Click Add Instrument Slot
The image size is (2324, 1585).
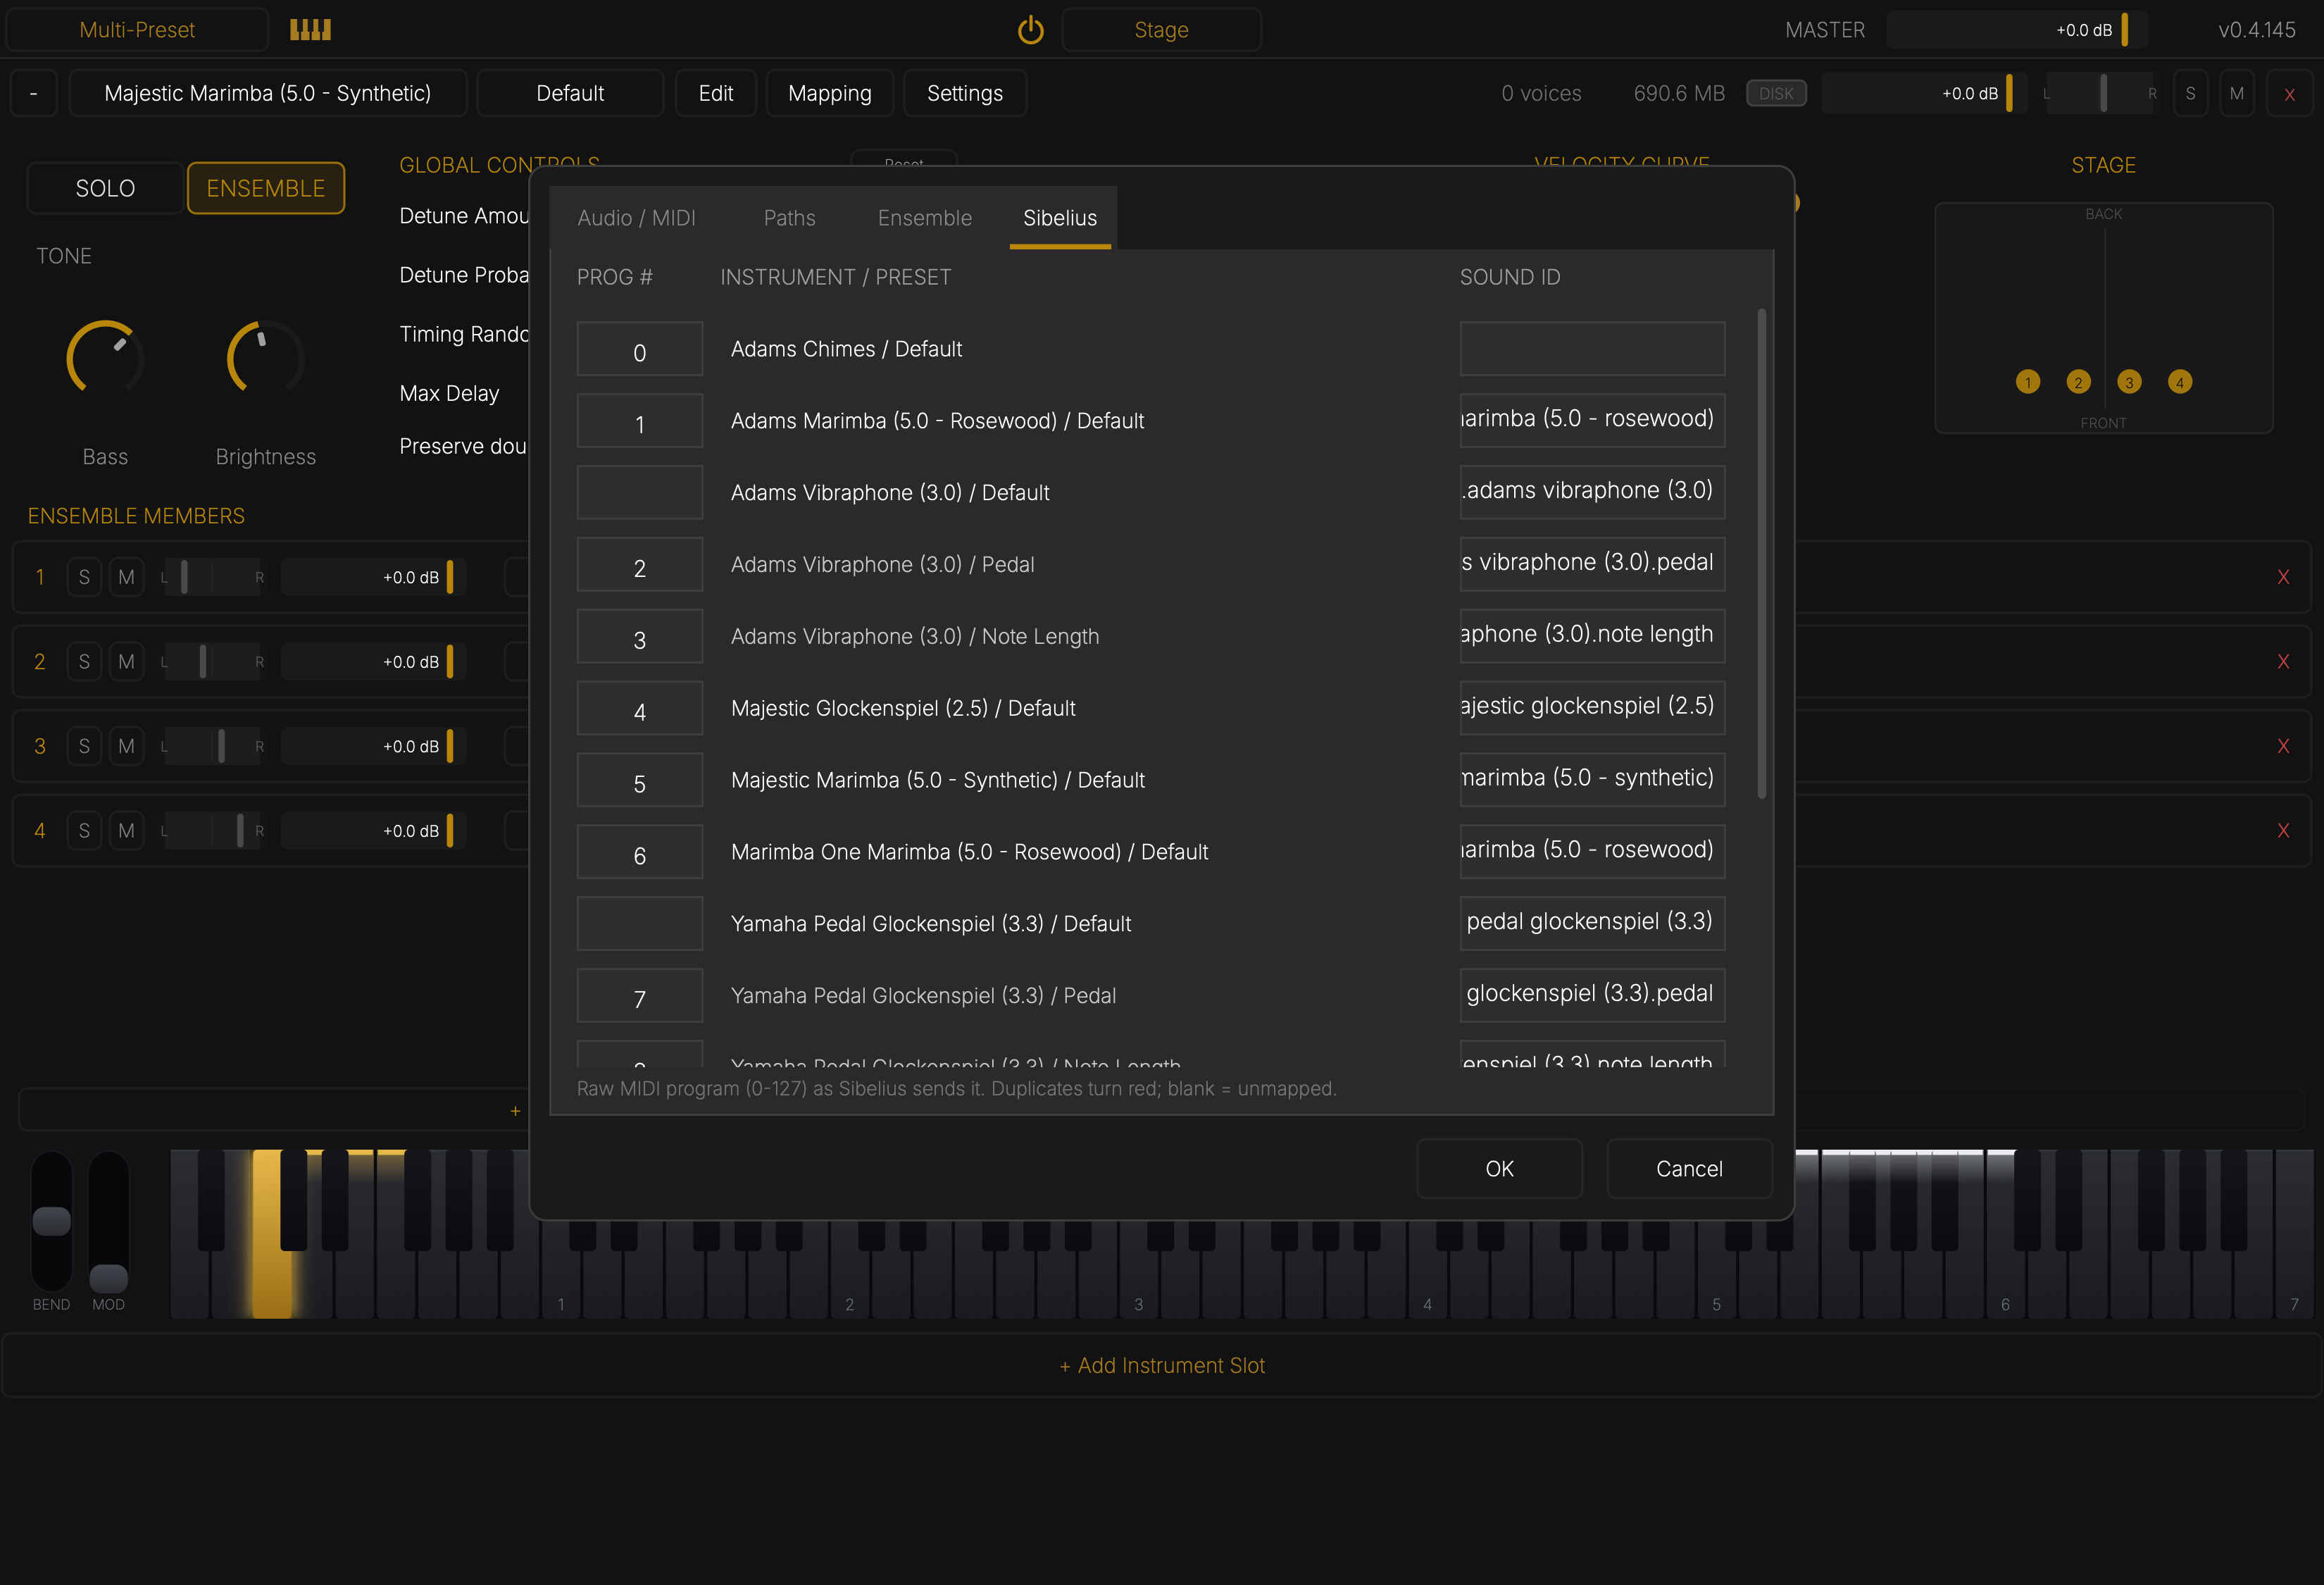(1162, 1365)
